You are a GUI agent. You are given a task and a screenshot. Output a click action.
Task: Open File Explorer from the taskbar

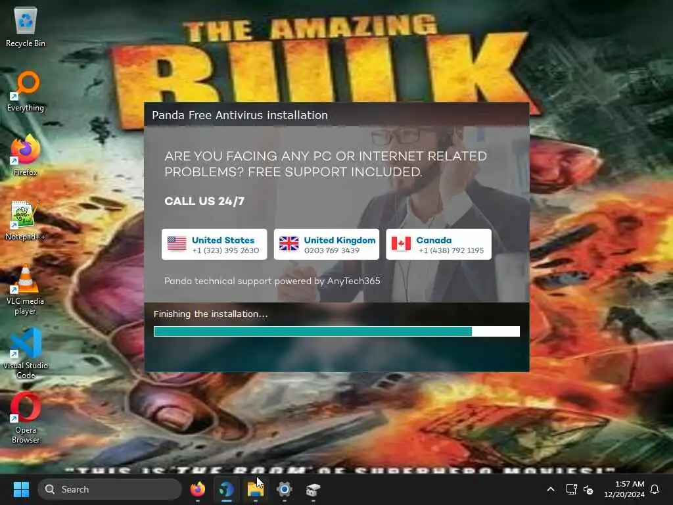256,489
